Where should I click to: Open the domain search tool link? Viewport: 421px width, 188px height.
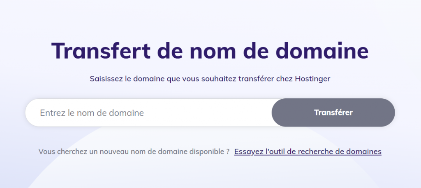(x=308, y=152)
